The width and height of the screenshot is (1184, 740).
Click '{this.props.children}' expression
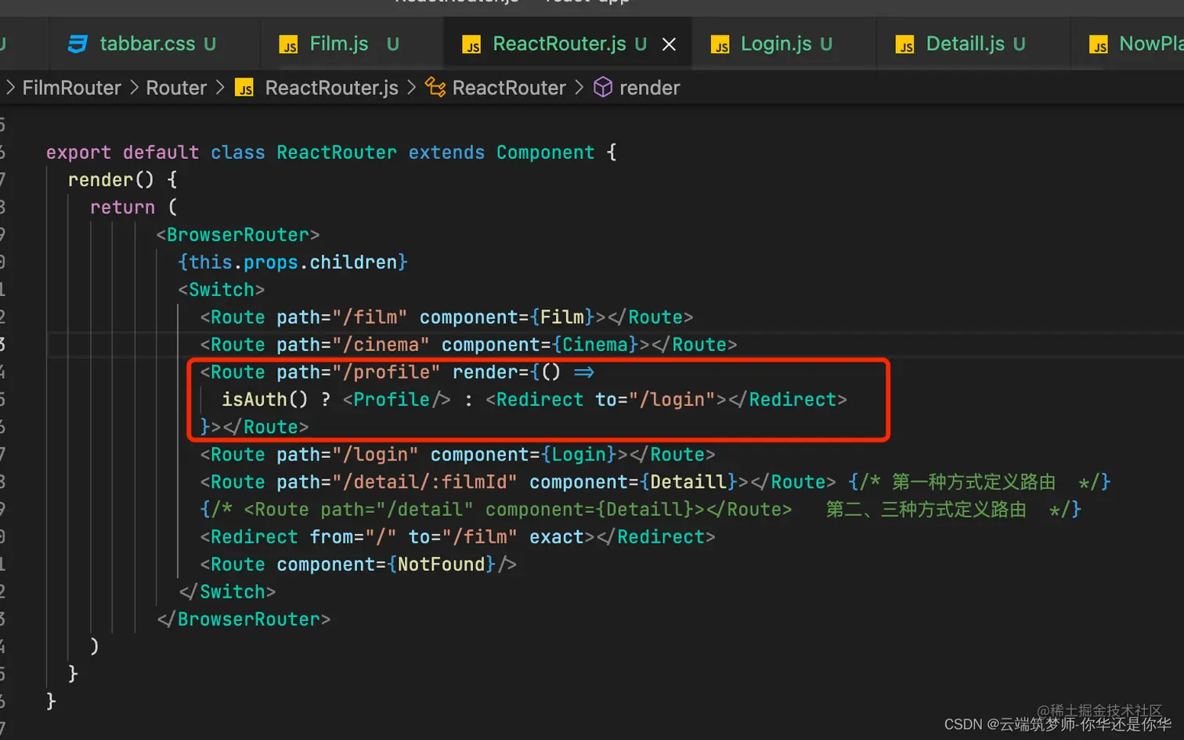(293, 262)
